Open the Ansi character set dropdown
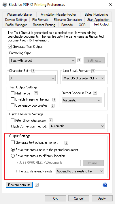 (32, 78)
